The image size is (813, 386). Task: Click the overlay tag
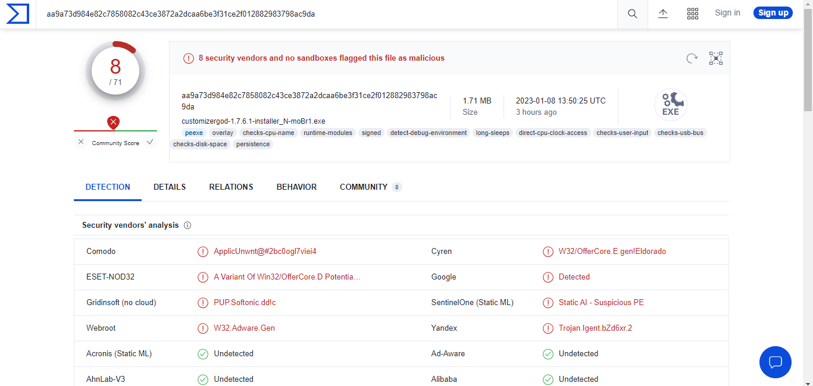[x=223, y=133]
